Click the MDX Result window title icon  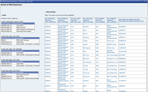click(x=2, y=2)
